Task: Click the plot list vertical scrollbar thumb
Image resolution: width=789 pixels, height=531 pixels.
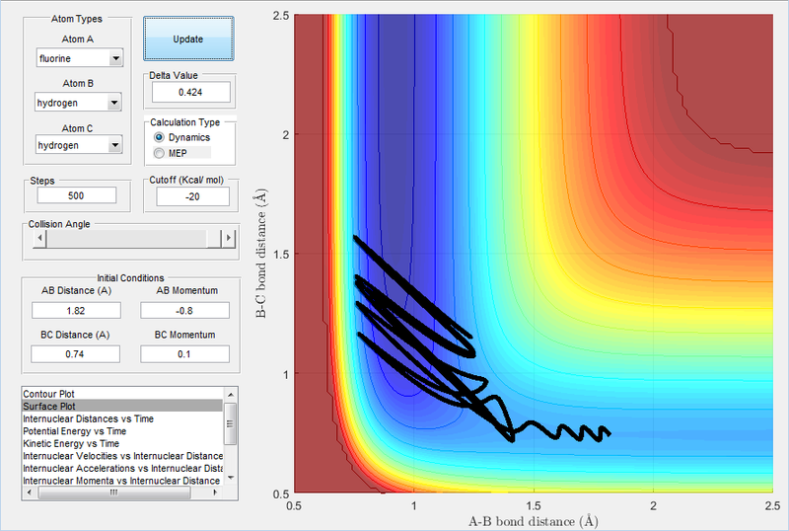Action: click(231, 423)
